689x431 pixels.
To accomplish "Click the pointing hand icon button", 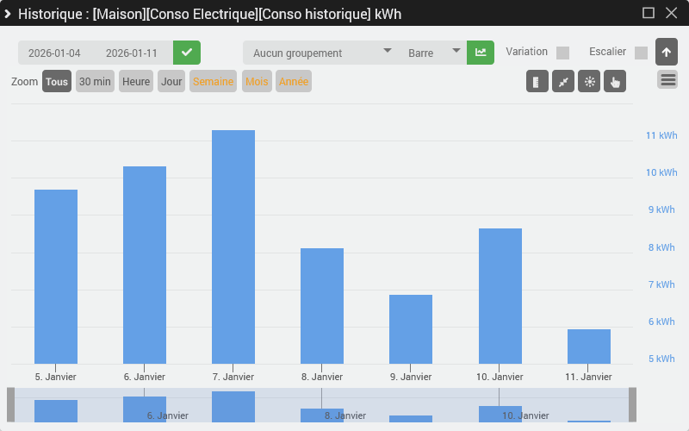I will coord(615,81).
